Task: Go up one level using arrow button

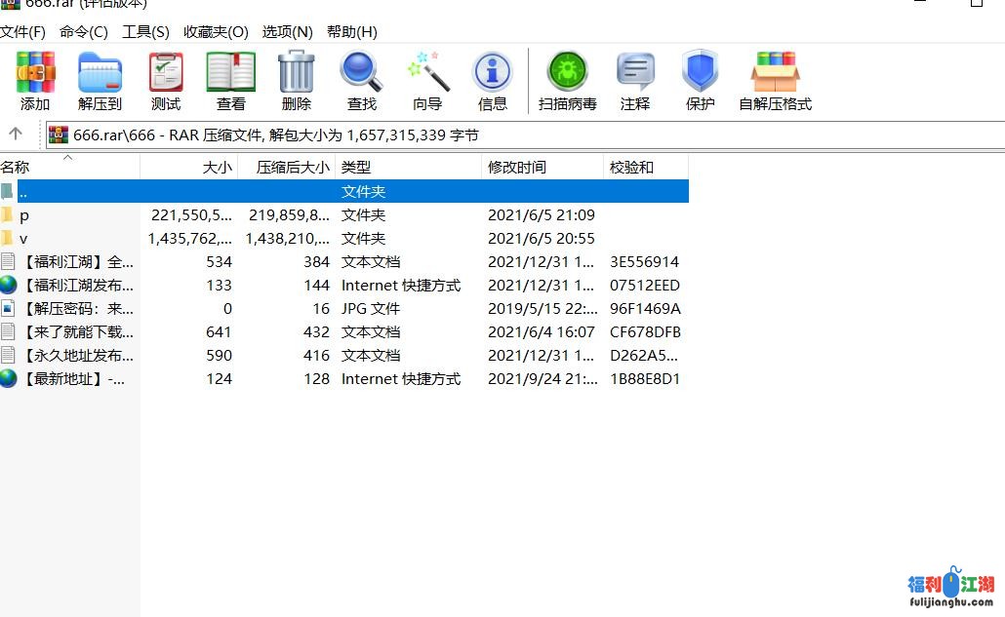Action: 16,135
